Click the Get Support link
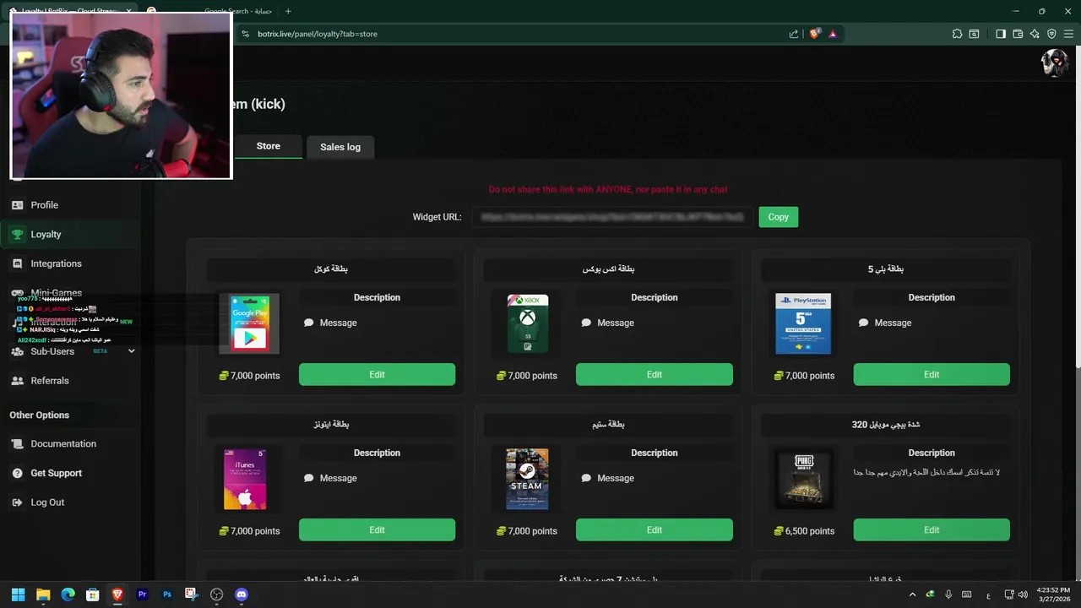 pos(56,473)
